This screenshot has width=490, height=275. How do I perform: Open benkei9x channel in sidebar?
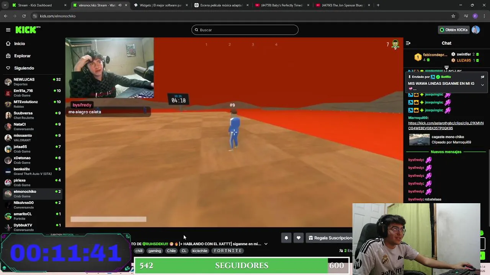pos(33,171)
